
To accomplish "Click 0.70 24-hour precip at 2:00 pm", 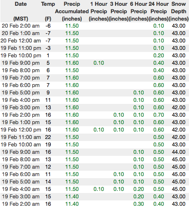I will [x=158, y=115].
